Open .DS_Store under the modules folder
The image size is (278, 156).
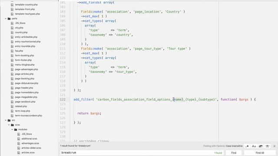click(26, 134)
